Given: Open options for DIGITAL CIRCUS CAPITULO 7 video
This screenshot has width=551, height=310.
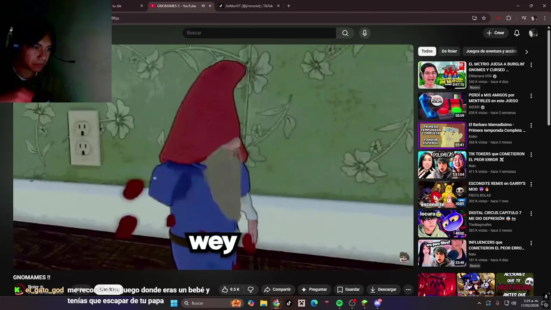Looking at the screenshot, I should (x=531, y=214).
